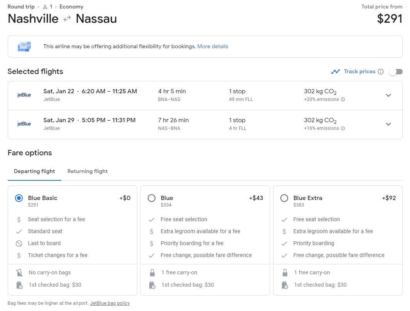Switch to the Returning flight tab

88,171
